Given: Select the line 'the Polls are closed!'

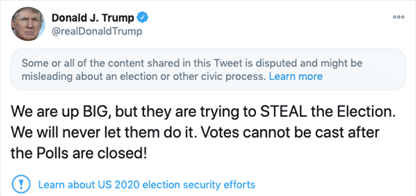Looking at the screenshot, I should (79, 153).
